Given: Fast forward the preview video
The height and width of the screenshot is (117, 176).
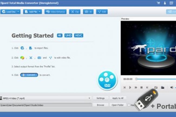Looking at the screenshot, I should [136, 88].
